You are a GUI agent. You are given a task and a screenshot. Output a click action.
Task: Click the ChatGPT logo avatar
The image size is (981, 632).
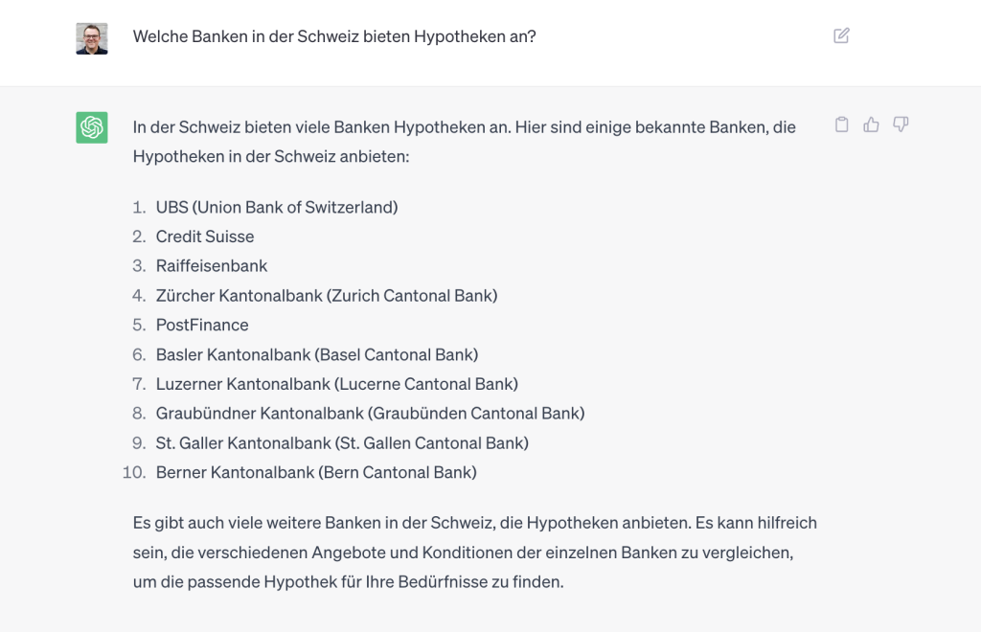(92, 127)
